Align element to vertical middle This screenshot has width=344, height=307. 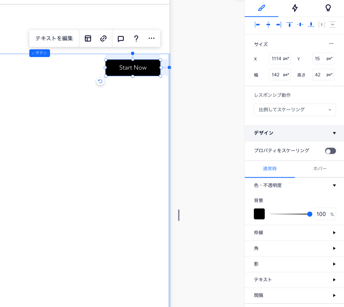300,24
